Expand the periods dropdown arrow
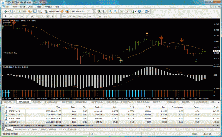The height and width of the screenshot is (137, 222). click(142, 11)
